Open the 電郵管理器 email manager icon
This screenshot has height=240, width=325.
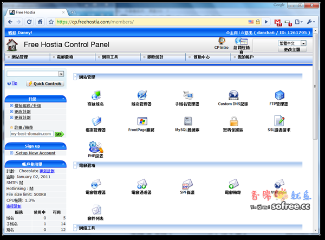tap(96, 184)
